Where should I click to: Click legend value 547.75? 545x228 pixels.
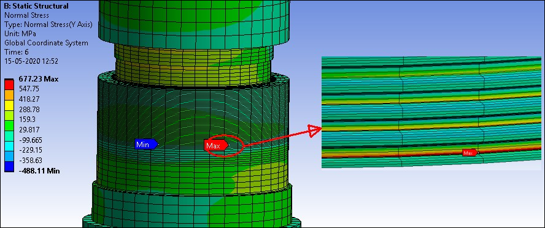[x=29, y=89]
